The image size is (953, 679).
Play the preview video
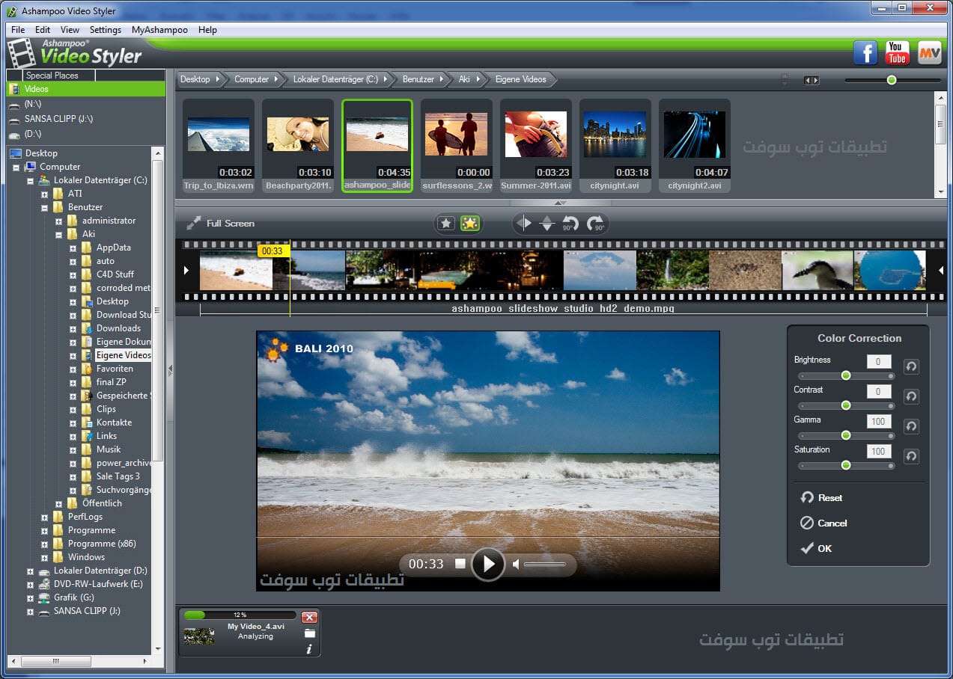point(488,563)
